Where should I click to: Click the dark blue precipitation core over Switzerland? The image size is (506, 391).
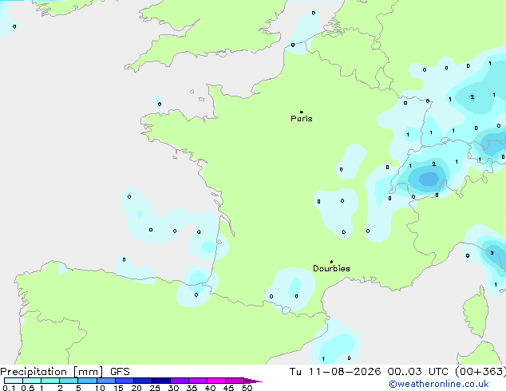429,179
